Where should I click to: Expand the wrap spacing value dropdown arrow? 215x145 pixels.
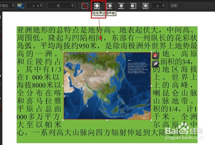pos(163,6)
